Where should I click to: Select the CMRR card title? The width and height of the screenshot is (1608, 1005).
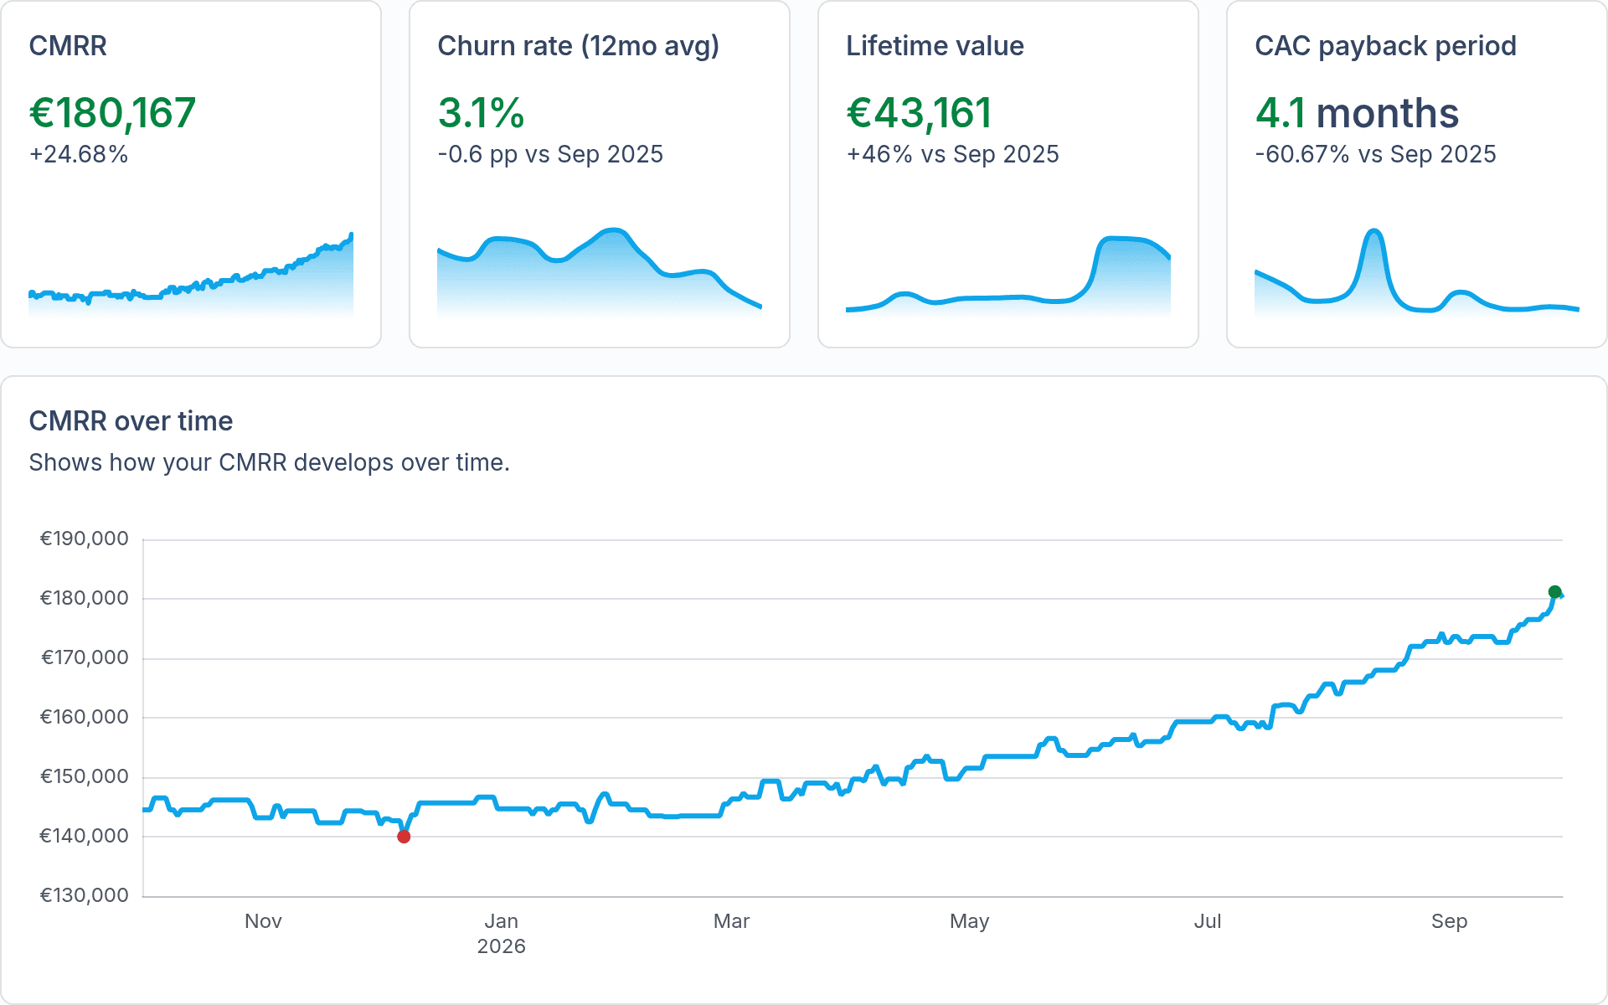pos(68,46)
